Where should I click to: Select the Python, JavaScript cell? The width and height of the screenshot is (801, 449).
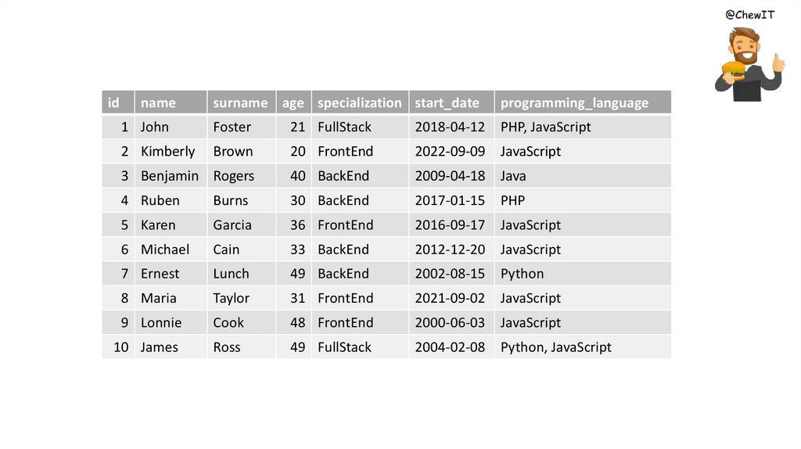[x=555, y=347]
